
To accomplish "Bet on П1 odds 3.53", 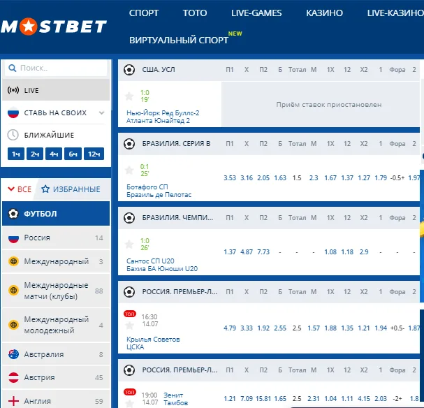I will [230, 178].
